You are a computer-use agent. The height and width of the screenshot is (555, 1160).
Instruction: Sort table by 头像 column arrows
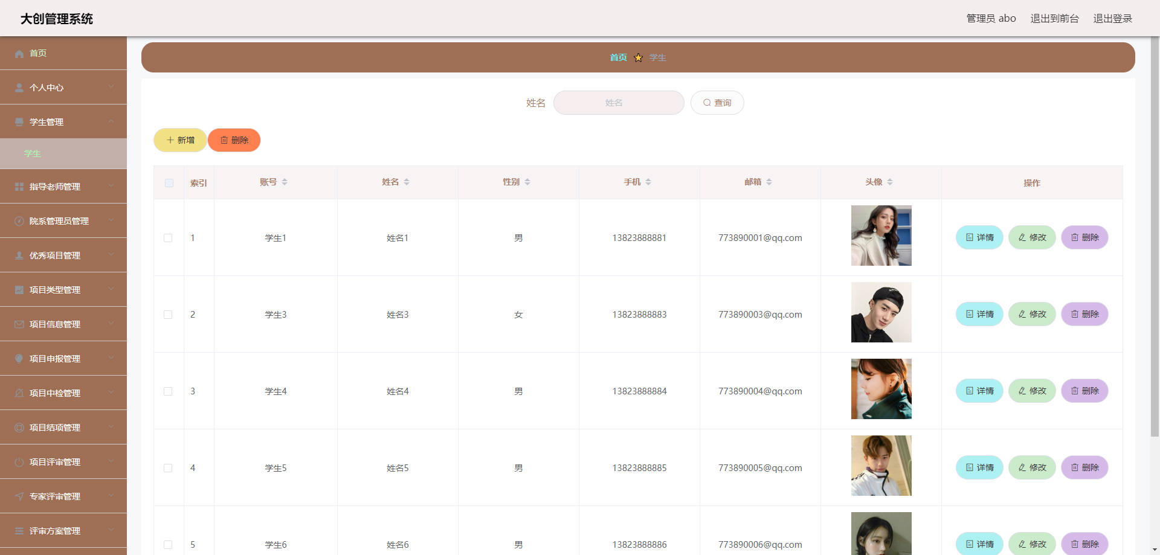click(890, 182)
